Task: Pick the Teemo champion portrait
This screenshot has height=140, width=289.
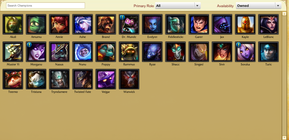Action: tap(13, 79)
